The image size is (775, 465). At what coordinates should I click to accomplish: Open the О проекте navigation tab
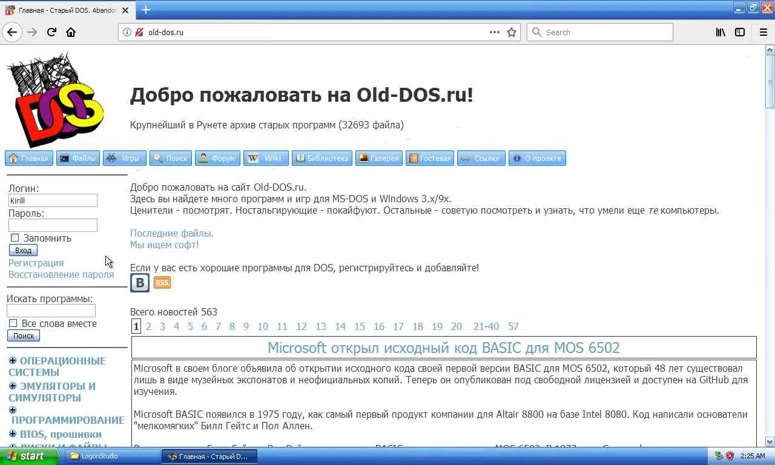pos(537,158)
